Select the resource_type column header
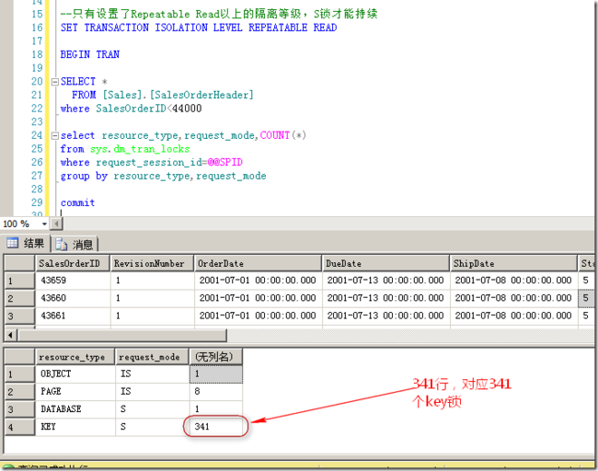Viewport: 598px width, 471px height. coord(75,357)
